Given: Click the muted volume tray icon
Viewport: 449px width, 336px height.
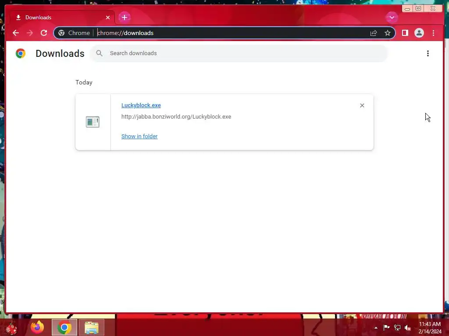Looking at the screenshot, I should (x=408, y=328).
